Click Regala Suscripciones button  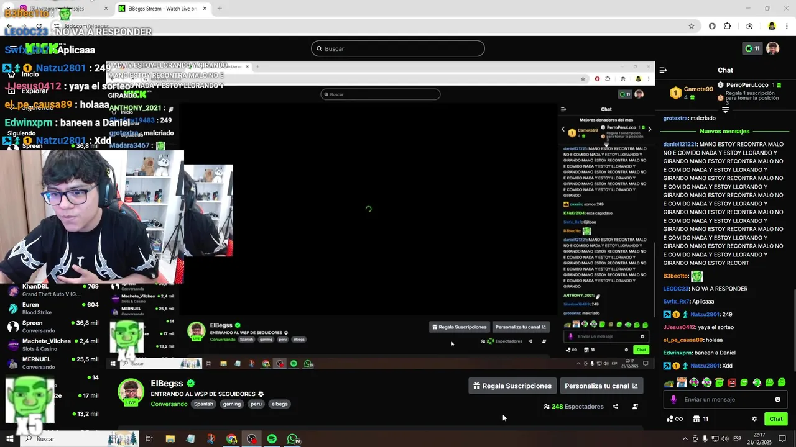click(512, 386)
